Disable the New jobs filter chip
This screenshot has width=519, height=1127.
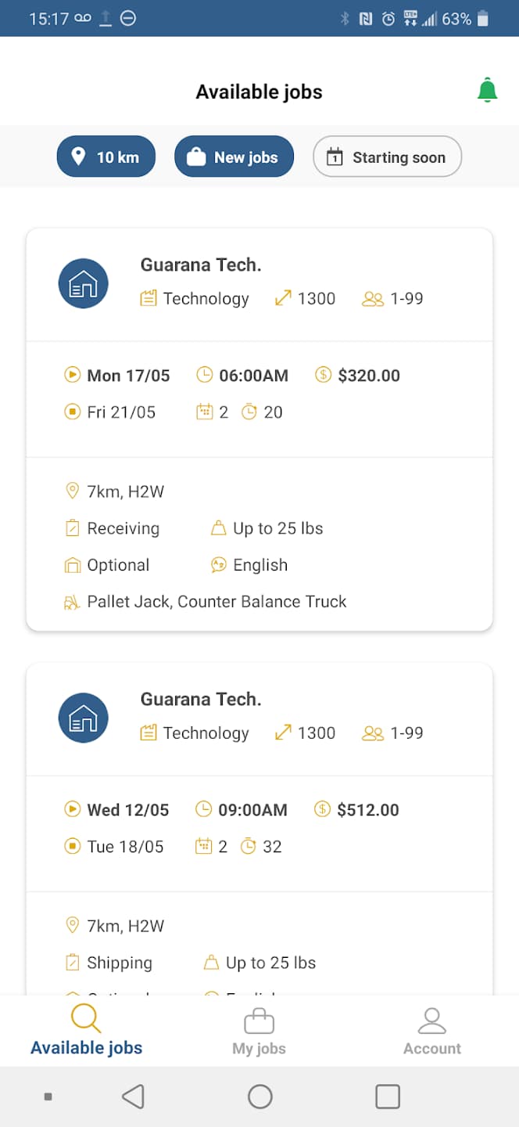(234, 157)
